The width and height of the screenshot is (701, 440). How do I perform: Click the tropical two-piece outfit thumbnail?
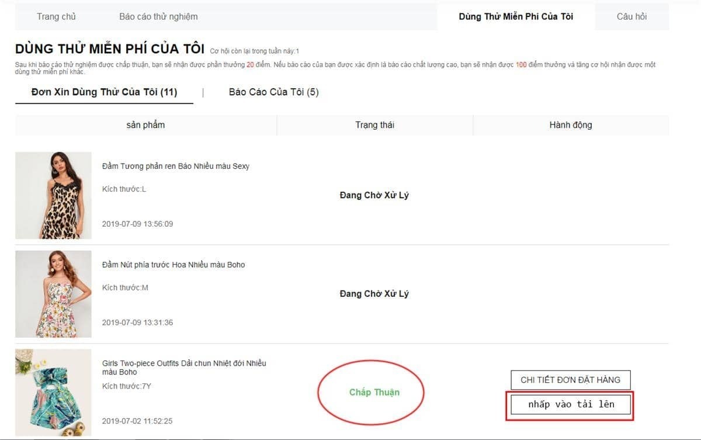53,393
